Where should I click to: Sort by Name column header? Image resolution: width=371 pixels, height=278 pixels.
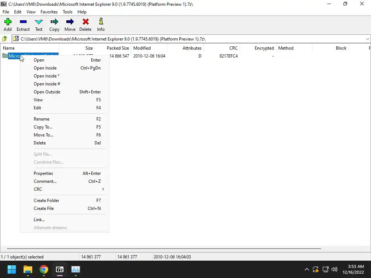(29, 48)
